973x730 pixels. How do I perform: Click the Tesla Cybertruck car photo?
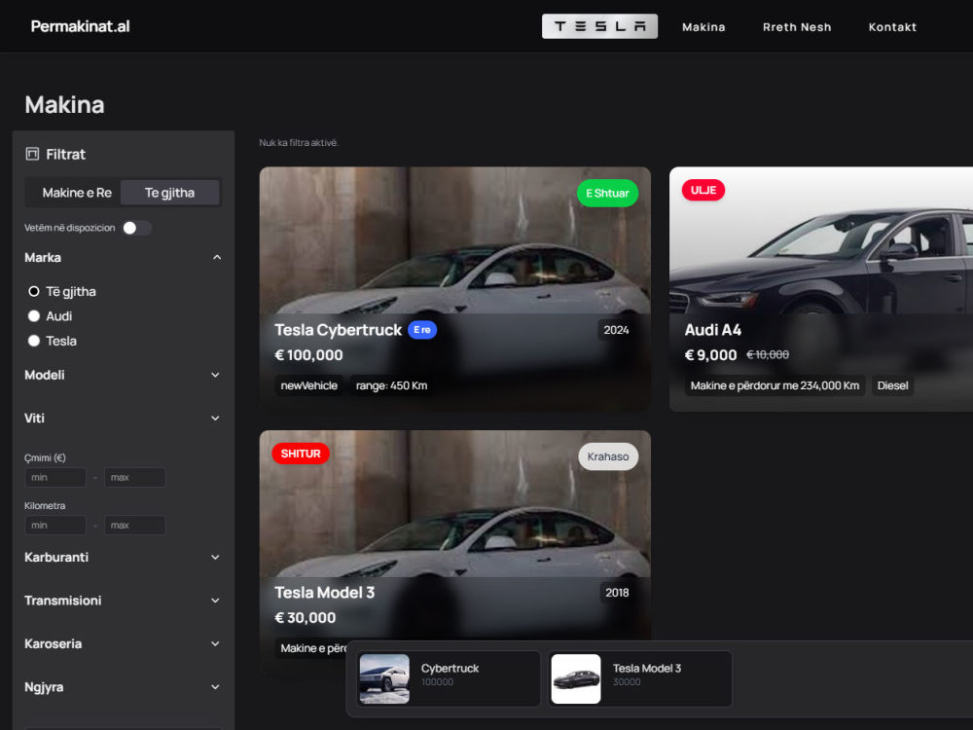click(454, 242)
